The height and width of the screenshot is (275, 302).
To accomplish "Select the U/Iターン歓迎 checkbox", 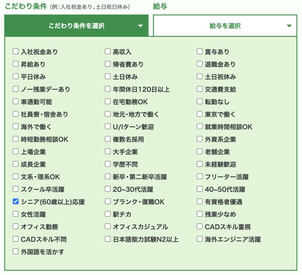I will (108, 126).
